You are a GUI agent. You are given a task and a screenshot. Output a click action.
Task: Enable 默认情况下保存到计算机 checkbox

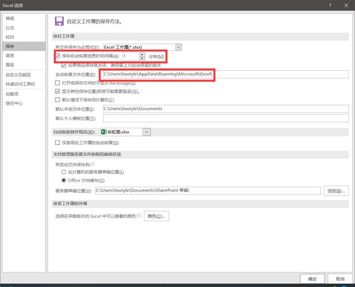58,100
